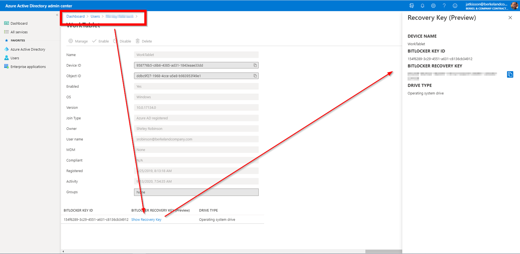520x254 pixels.
Task: Click the horizontal scrollbar thumb
Action: (383, 251)
